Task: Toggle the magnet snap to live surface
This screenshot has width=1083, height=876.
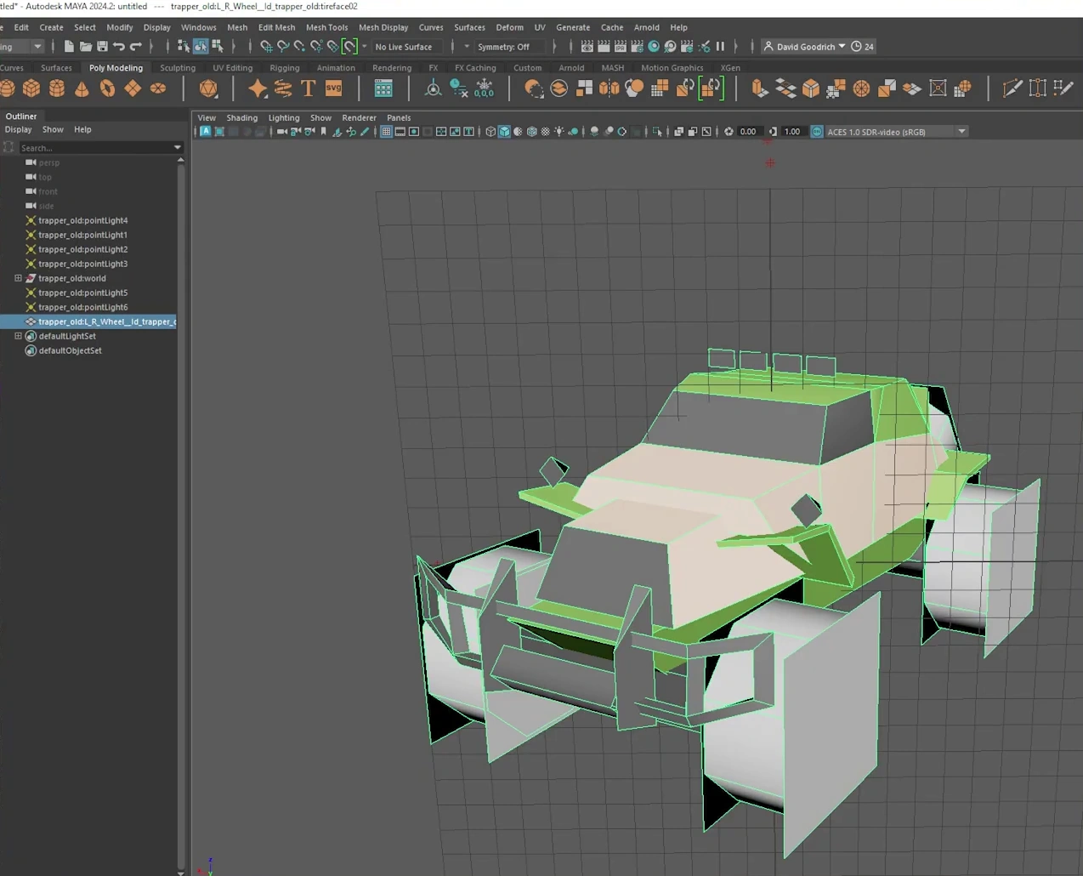Action: [x=349, y=47]
